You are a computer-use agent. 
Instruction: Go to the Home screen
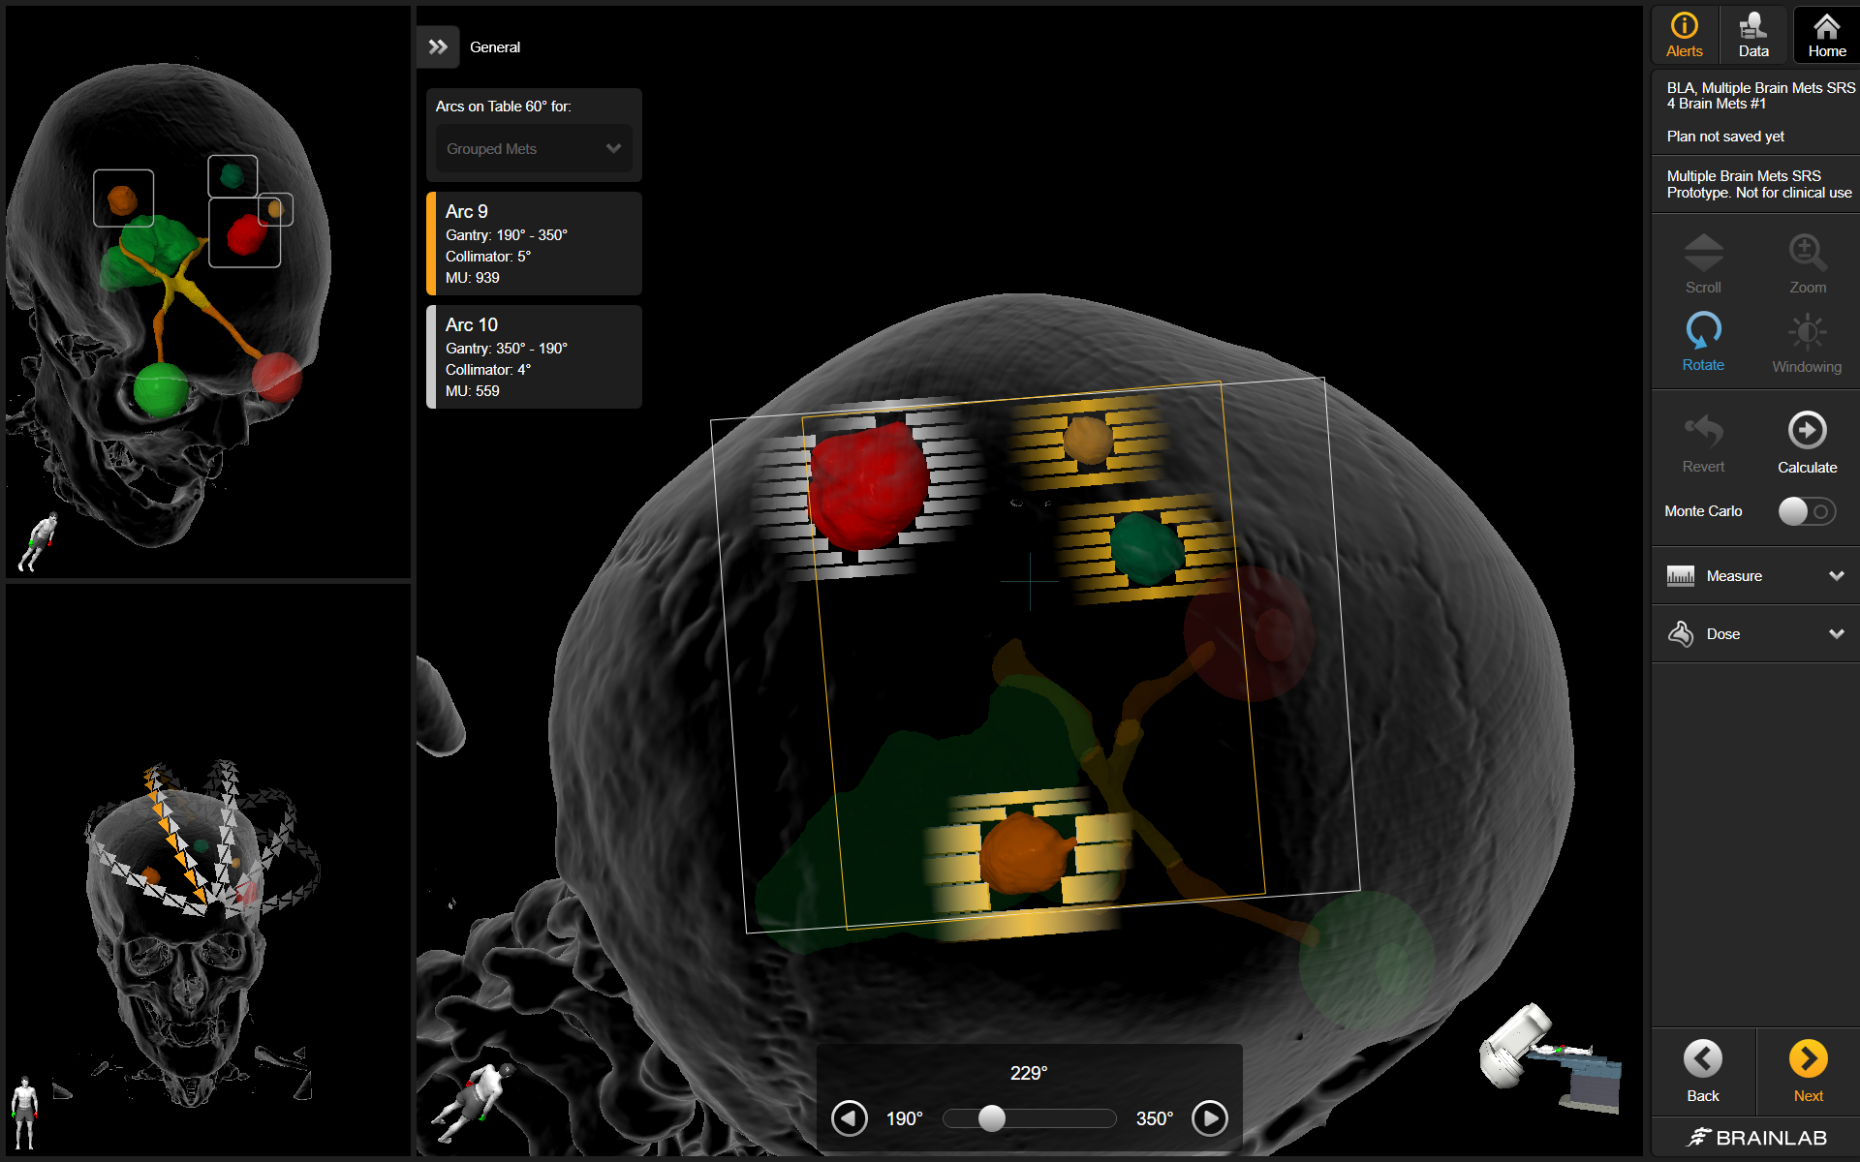(x=1826, y=35)
